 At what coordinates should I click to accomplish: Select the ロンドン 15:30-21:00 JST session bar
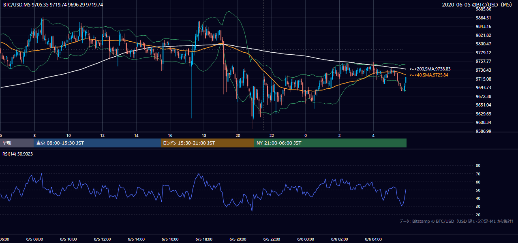pyautogui.click(x=208, y=143)
